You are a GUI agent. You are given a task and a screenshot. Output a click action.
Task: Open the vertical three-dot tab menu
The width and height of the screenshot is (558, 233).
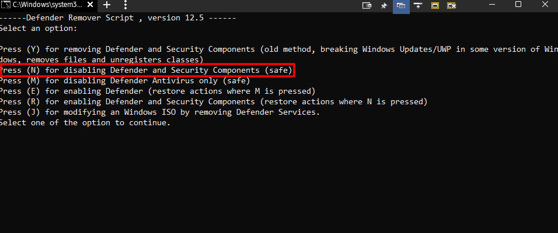(x=125, y=5)
